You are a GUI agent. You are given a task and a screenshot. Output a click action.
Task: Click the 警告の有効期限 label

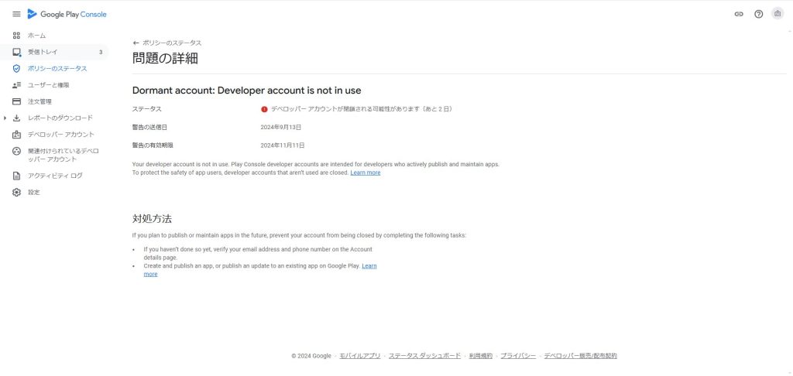click(x=153, y=145)
